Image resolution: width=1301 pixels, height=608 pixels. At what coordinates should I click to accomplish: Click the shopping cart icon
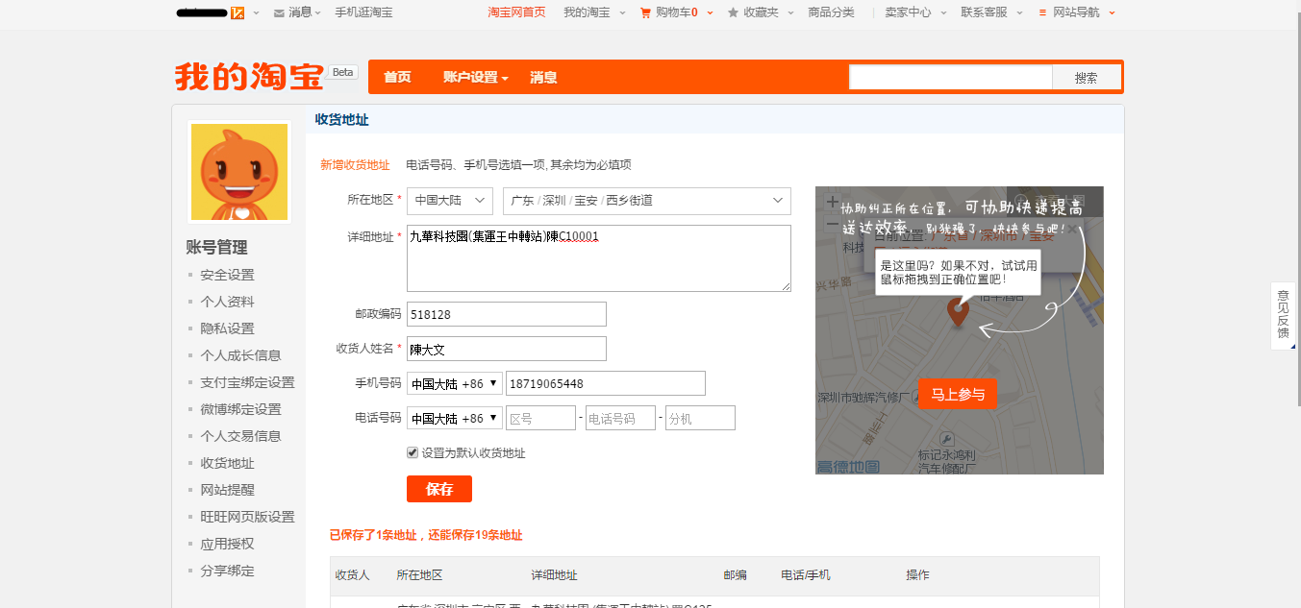[645, 12]
